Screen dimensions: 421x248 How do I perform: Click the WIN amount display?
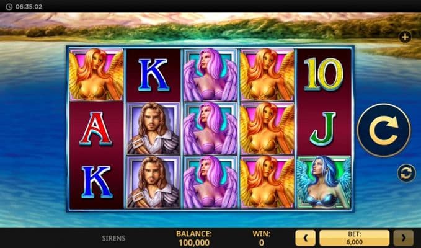262,238
